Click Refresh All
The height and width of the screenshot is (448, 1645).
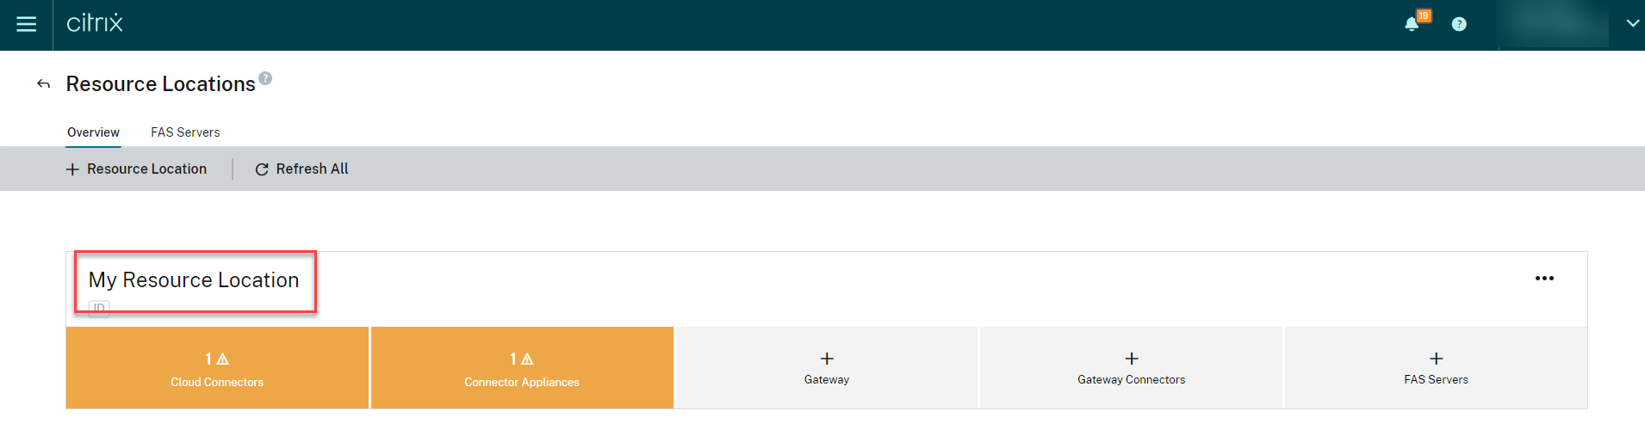301,169
